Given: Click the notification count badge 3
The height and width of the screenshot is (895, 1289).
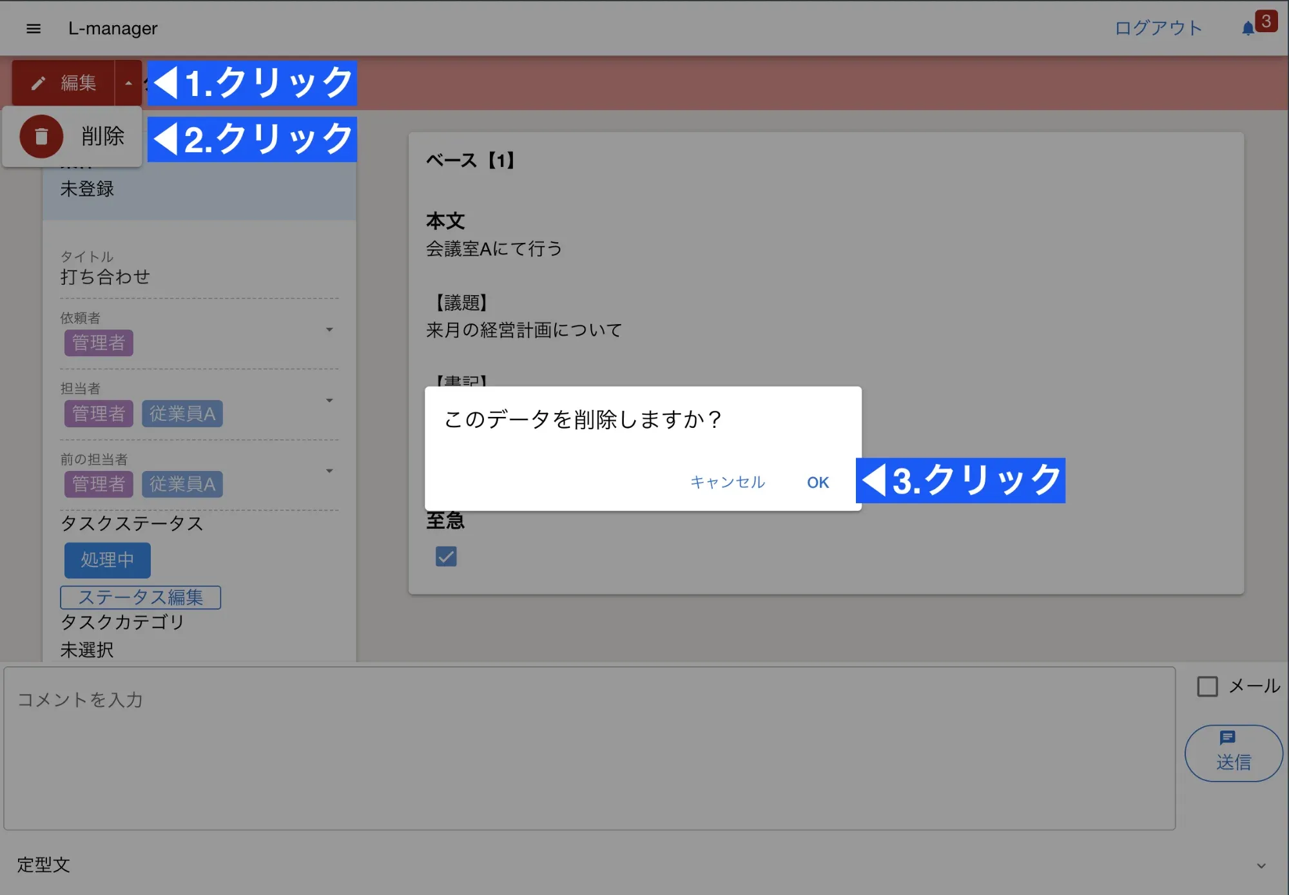Looking at the screenshot, I should pos(1266,21).
